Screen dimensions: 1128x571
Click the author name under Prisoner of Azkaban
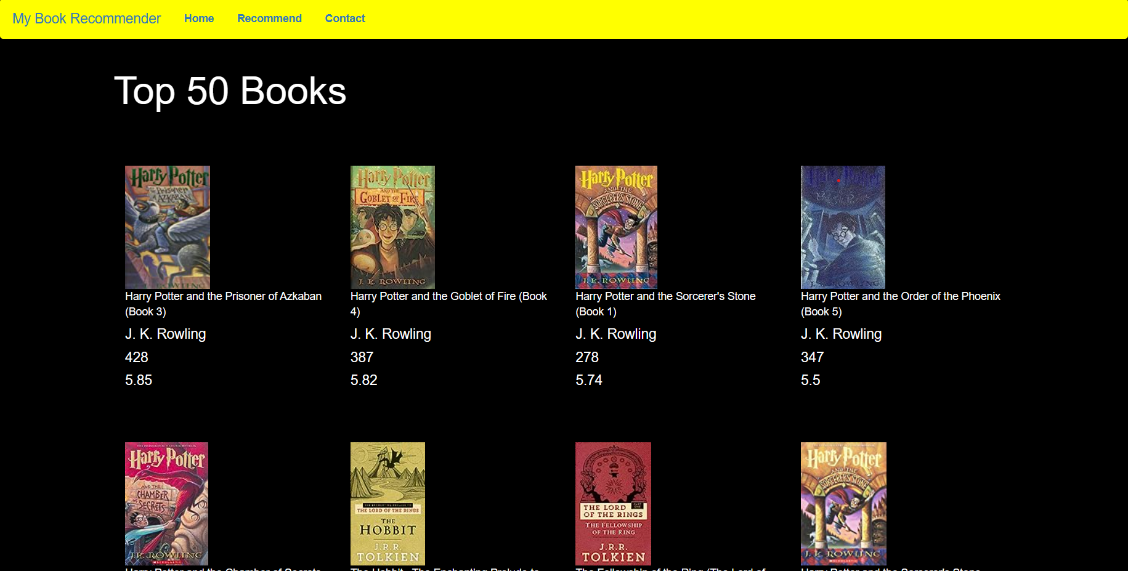point(165,334)
